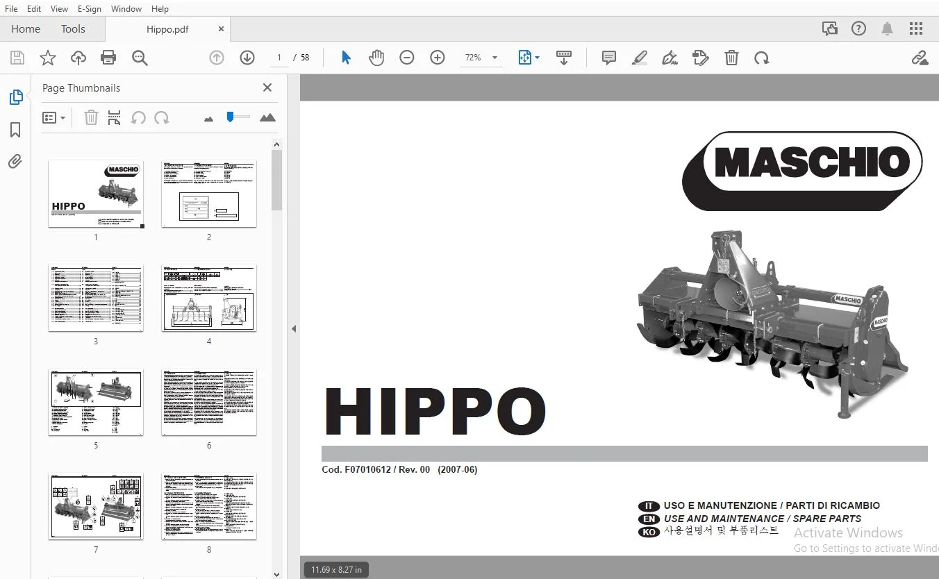
Task: Open the apps grid launcher
Action: (916, 28)
